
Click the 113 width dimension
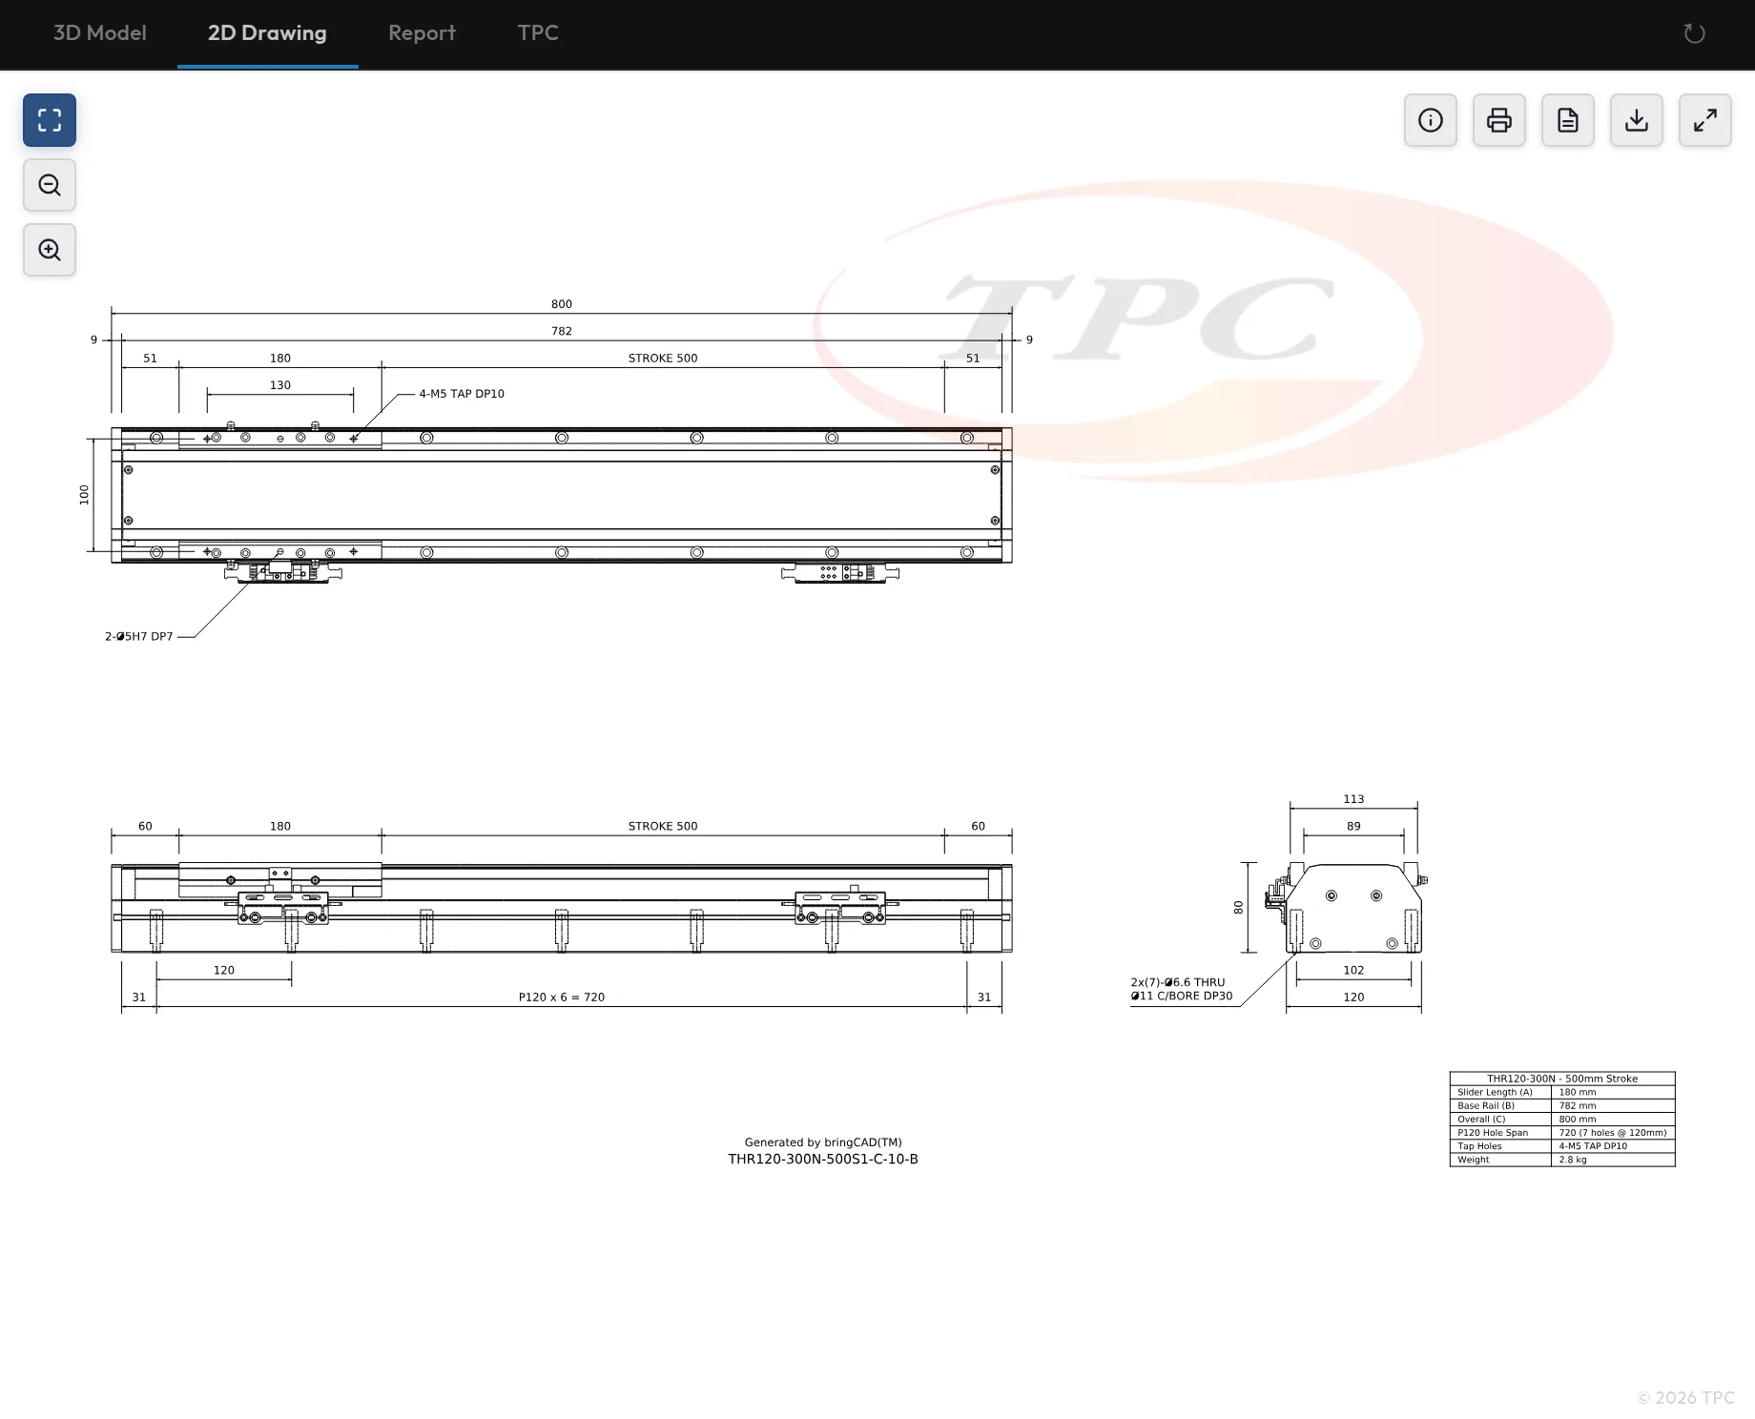pyautogui.click(x=1353, y=799)
